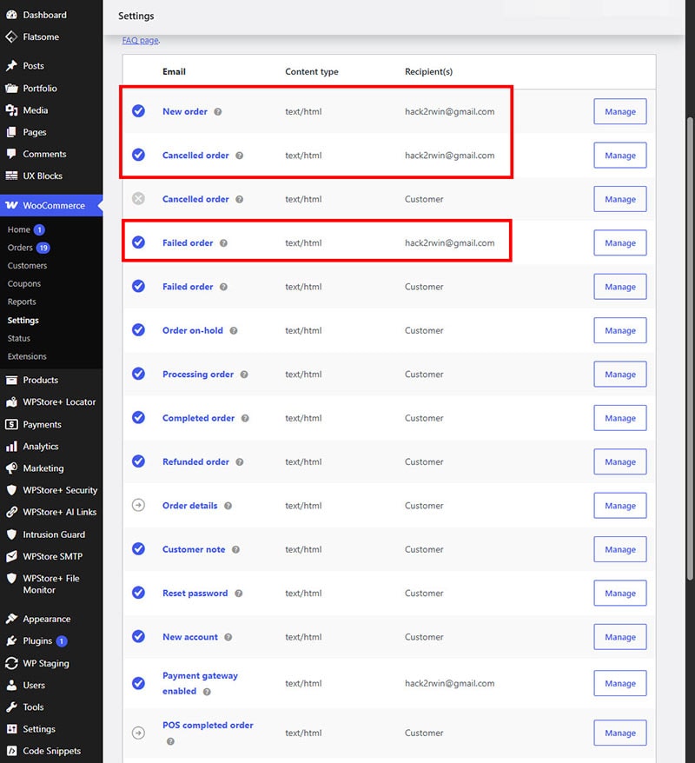Click the Media icon in sidebar
Viewport: 695px width, 763px height.
tap(11, 110)
